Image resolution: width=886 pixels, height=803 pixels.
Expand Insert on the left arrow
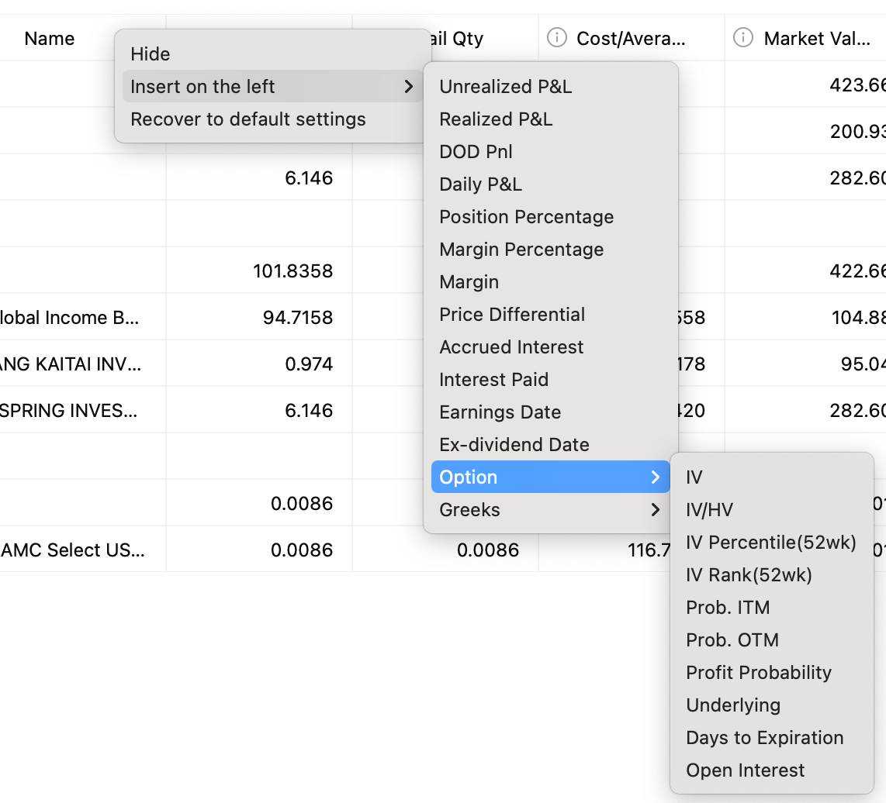(x=409, y=87)
